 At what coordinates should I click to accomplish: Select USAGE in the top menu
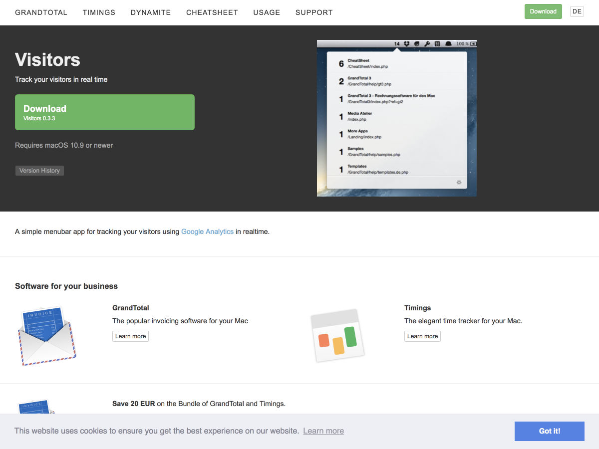click(x=267, y=12)
